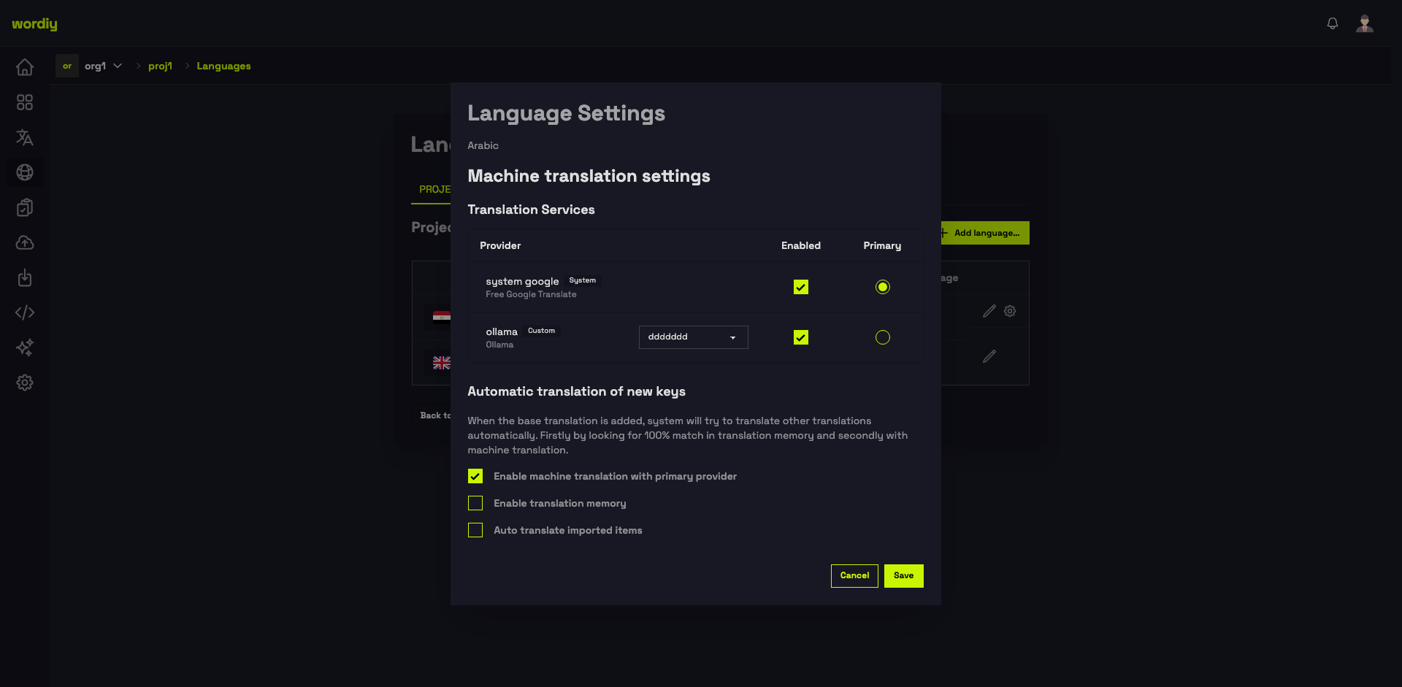Select ollama as primary provider
Image resolution: width=1402 pixels, height=687 pixels.
pos(883,337)
